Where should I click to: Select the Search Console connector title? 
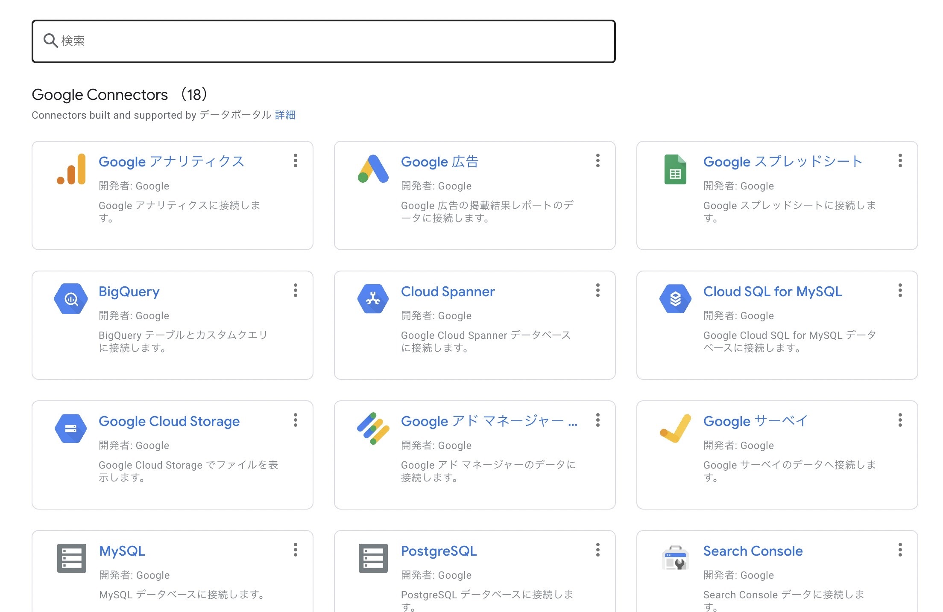[753, 551]
